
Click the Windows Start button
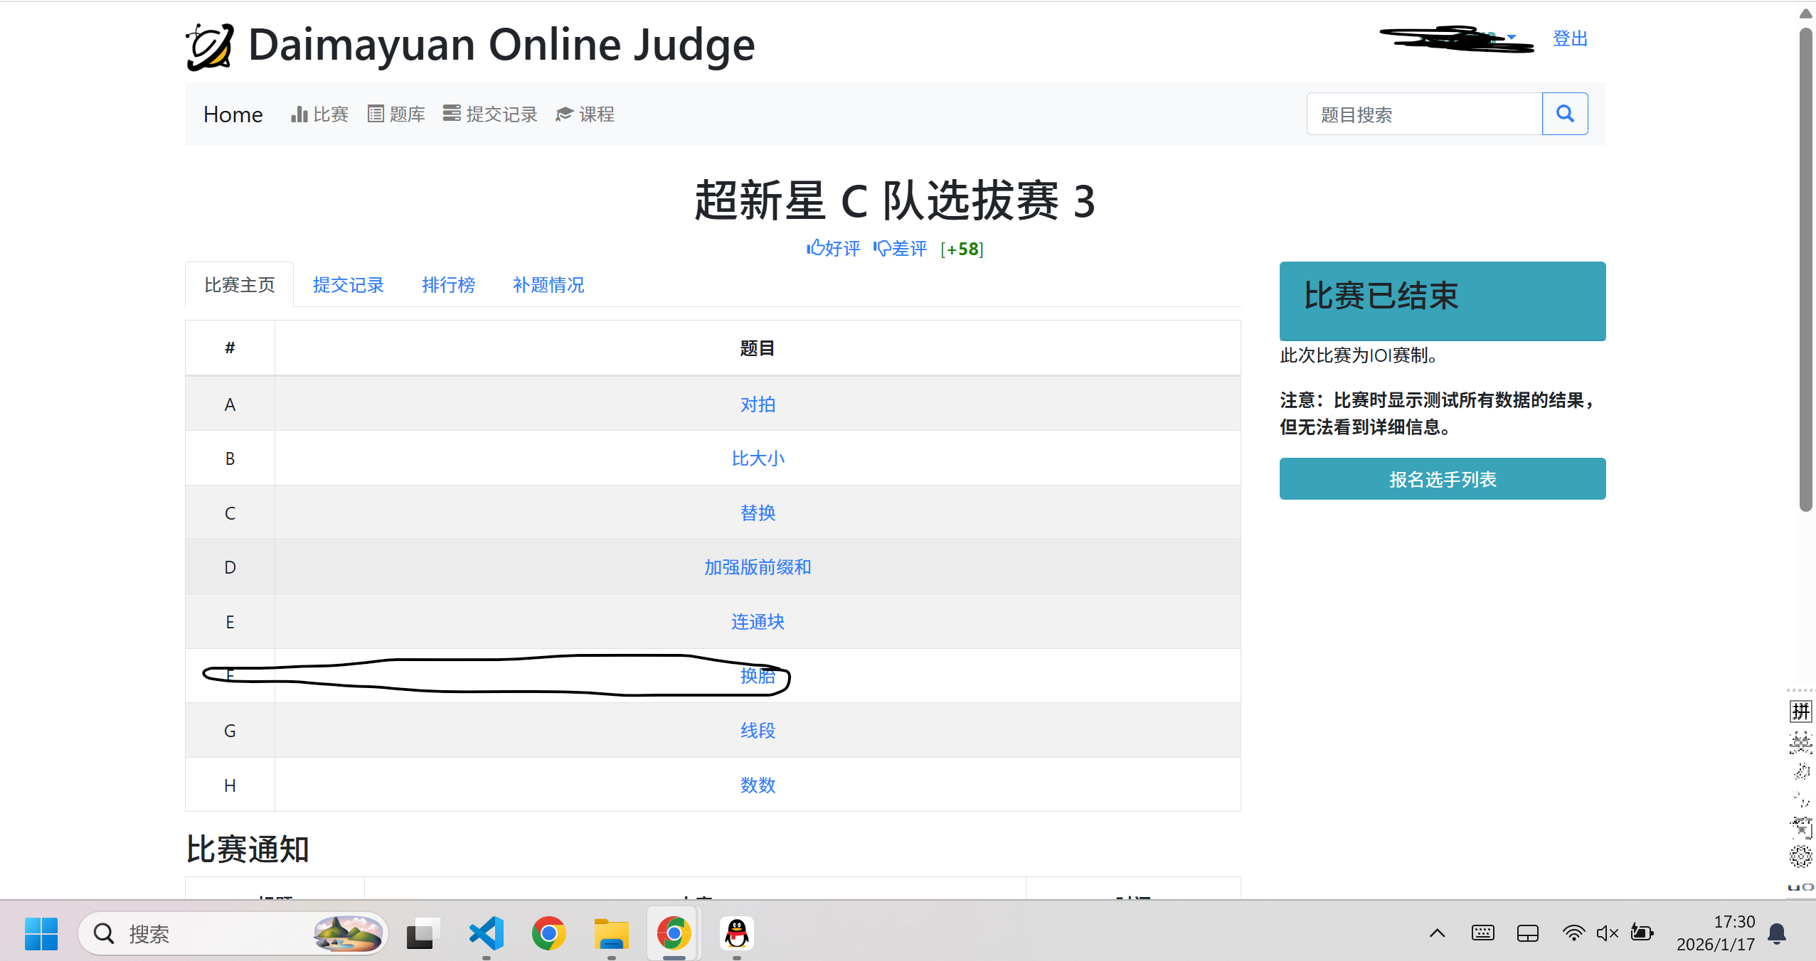[x=41, y=933]
